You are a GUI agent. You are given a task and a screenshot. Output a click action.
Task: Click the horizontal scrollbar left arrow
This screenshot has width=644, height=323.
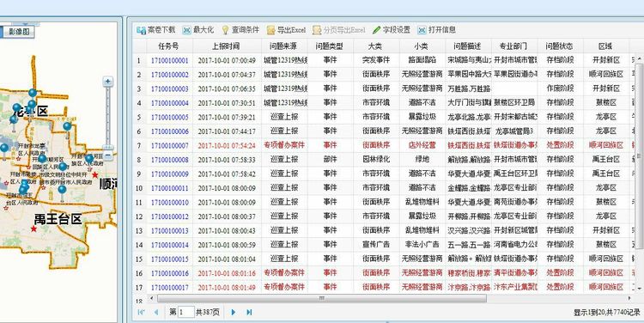pos(151,298)
